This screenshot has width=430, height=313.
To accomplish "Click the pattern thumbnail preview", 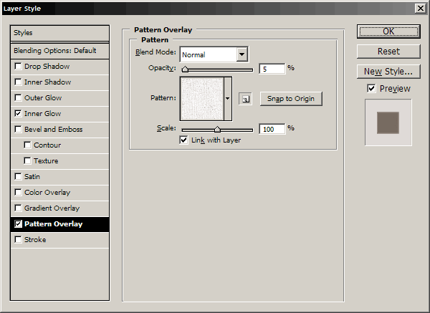I will coord(202,99).
